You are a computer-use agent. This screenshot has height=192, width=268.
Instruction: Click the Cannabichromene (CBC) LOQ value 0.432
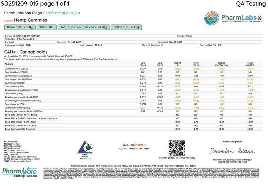[x=160, y=108]
